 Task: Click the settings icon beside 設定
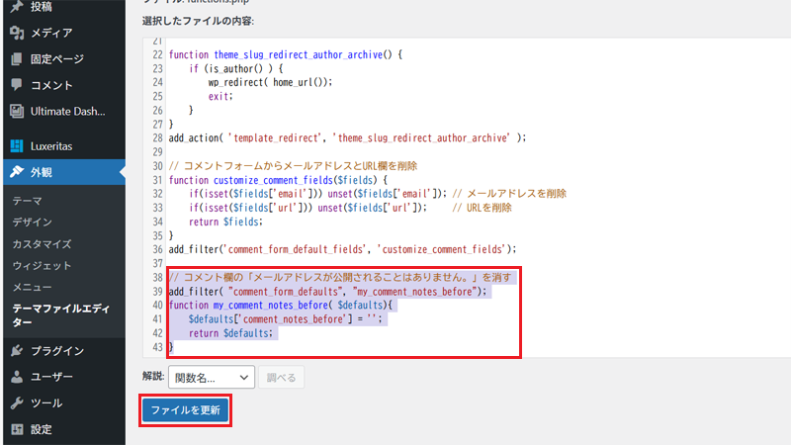tap(17, 429)
